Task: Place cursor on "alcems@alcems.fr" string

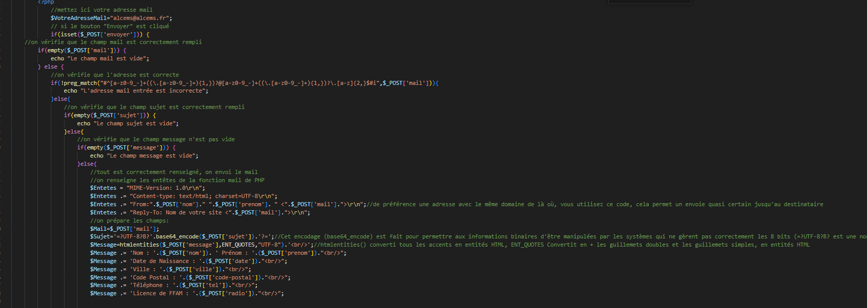Action: pos(141,18)
